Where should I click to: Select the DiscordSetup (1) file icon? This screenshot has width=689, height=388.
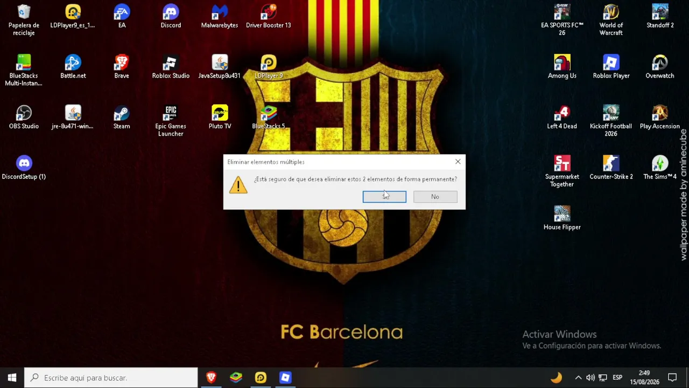click(x=24, y=168)
